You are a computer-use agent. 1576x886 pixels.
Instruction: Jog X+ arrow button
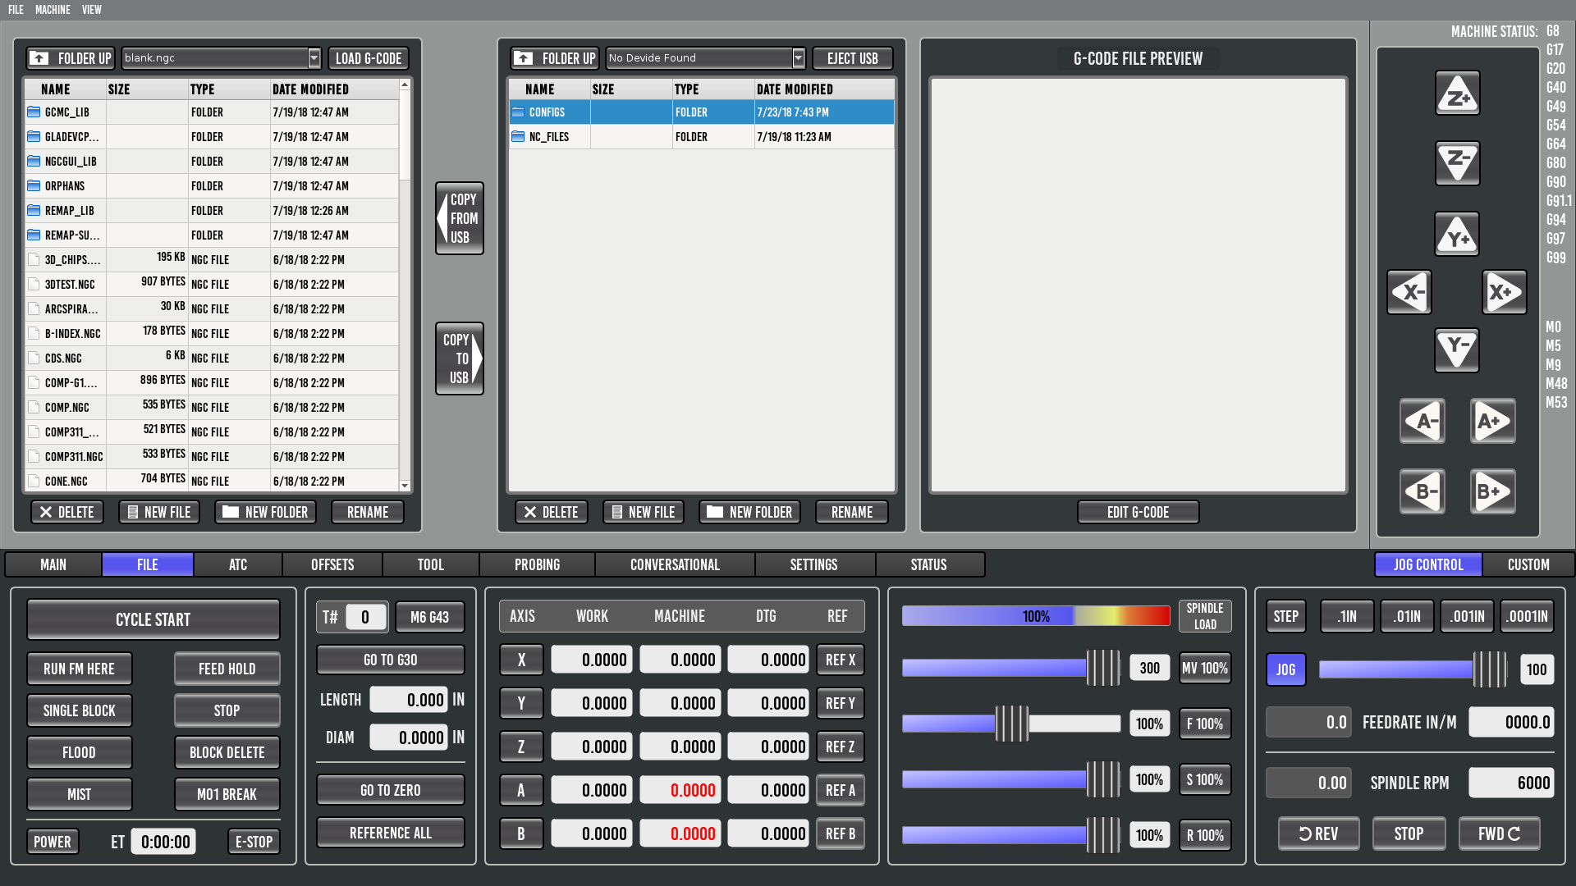1505,292
